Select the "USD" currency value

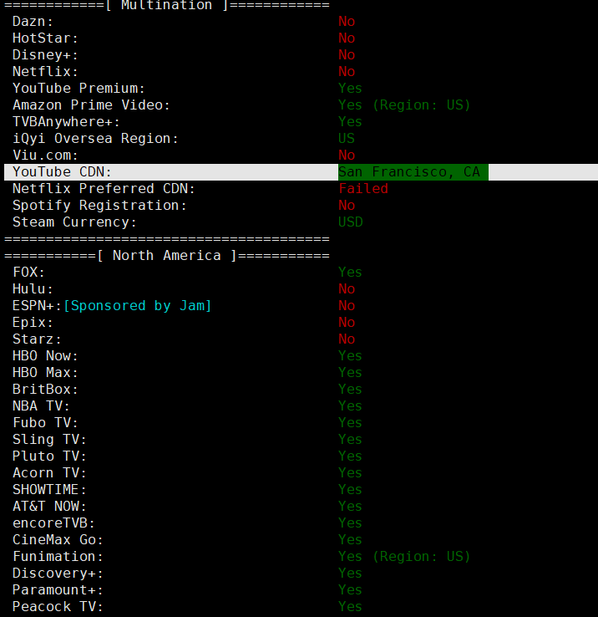click(x=350, y=222)
